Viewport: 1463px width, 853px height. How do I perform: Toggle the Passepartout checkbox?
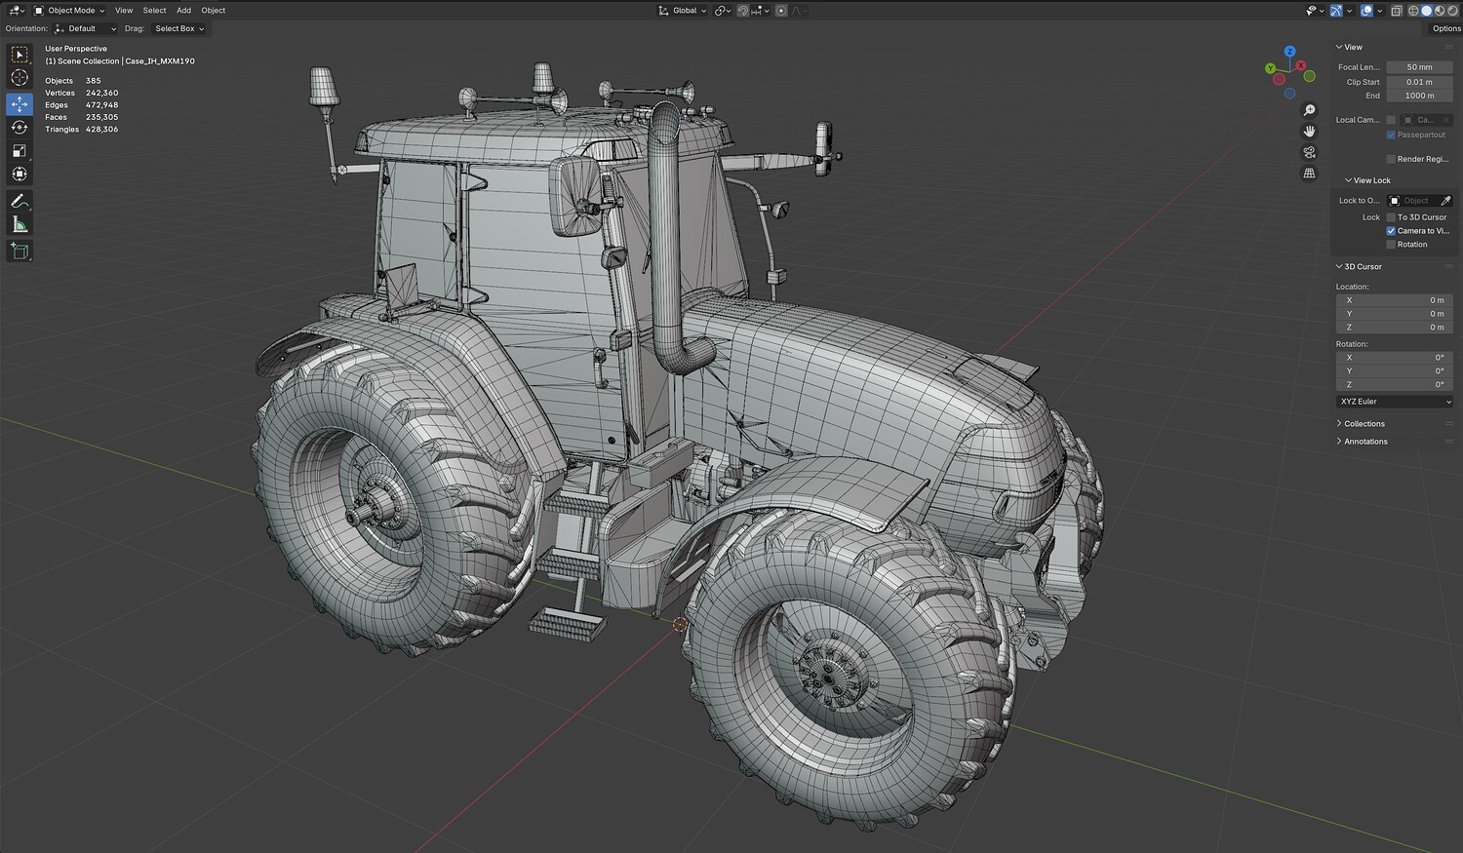click(x=1391, y=135)
